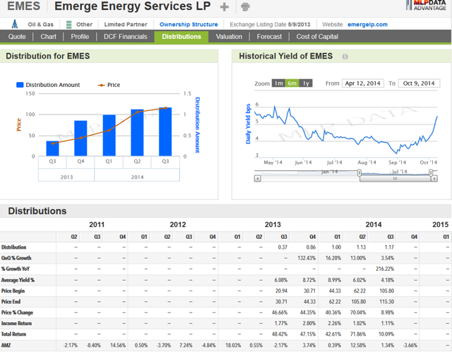Click the 71.86% Total Return value
The height and width of the screenshot is (352, 452).
(358, 334)
